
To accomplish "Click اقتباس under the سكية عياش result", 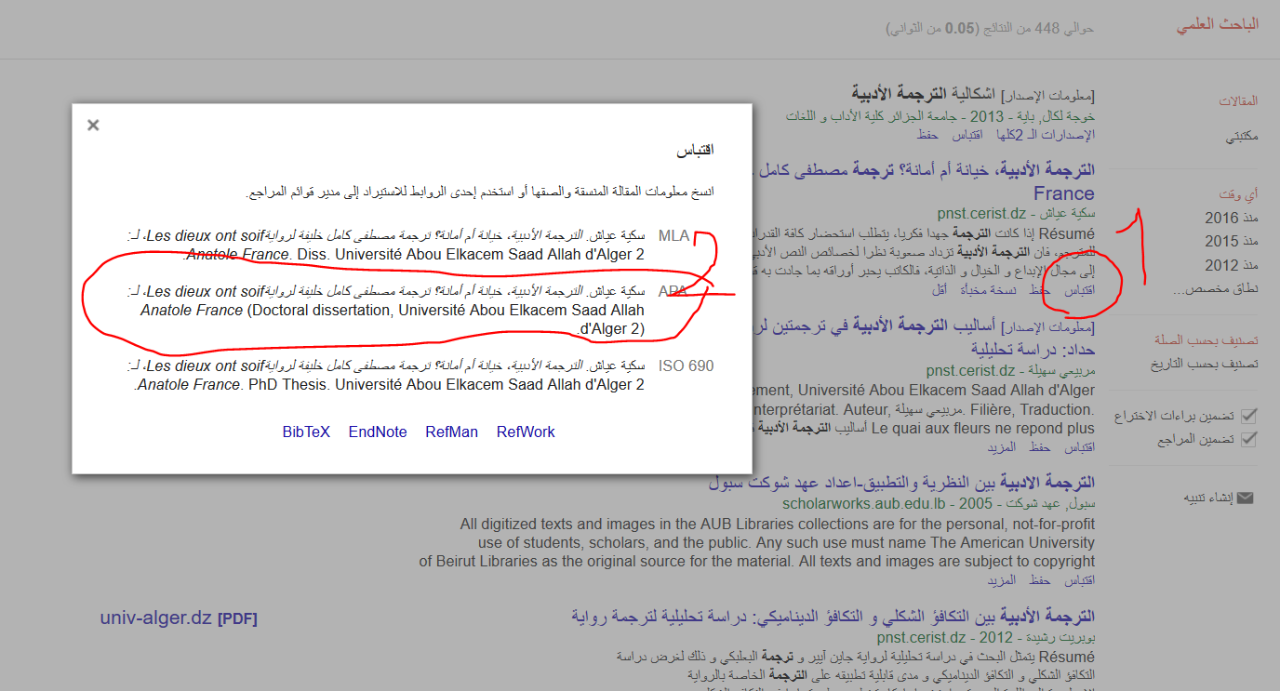I will 1077,290.
